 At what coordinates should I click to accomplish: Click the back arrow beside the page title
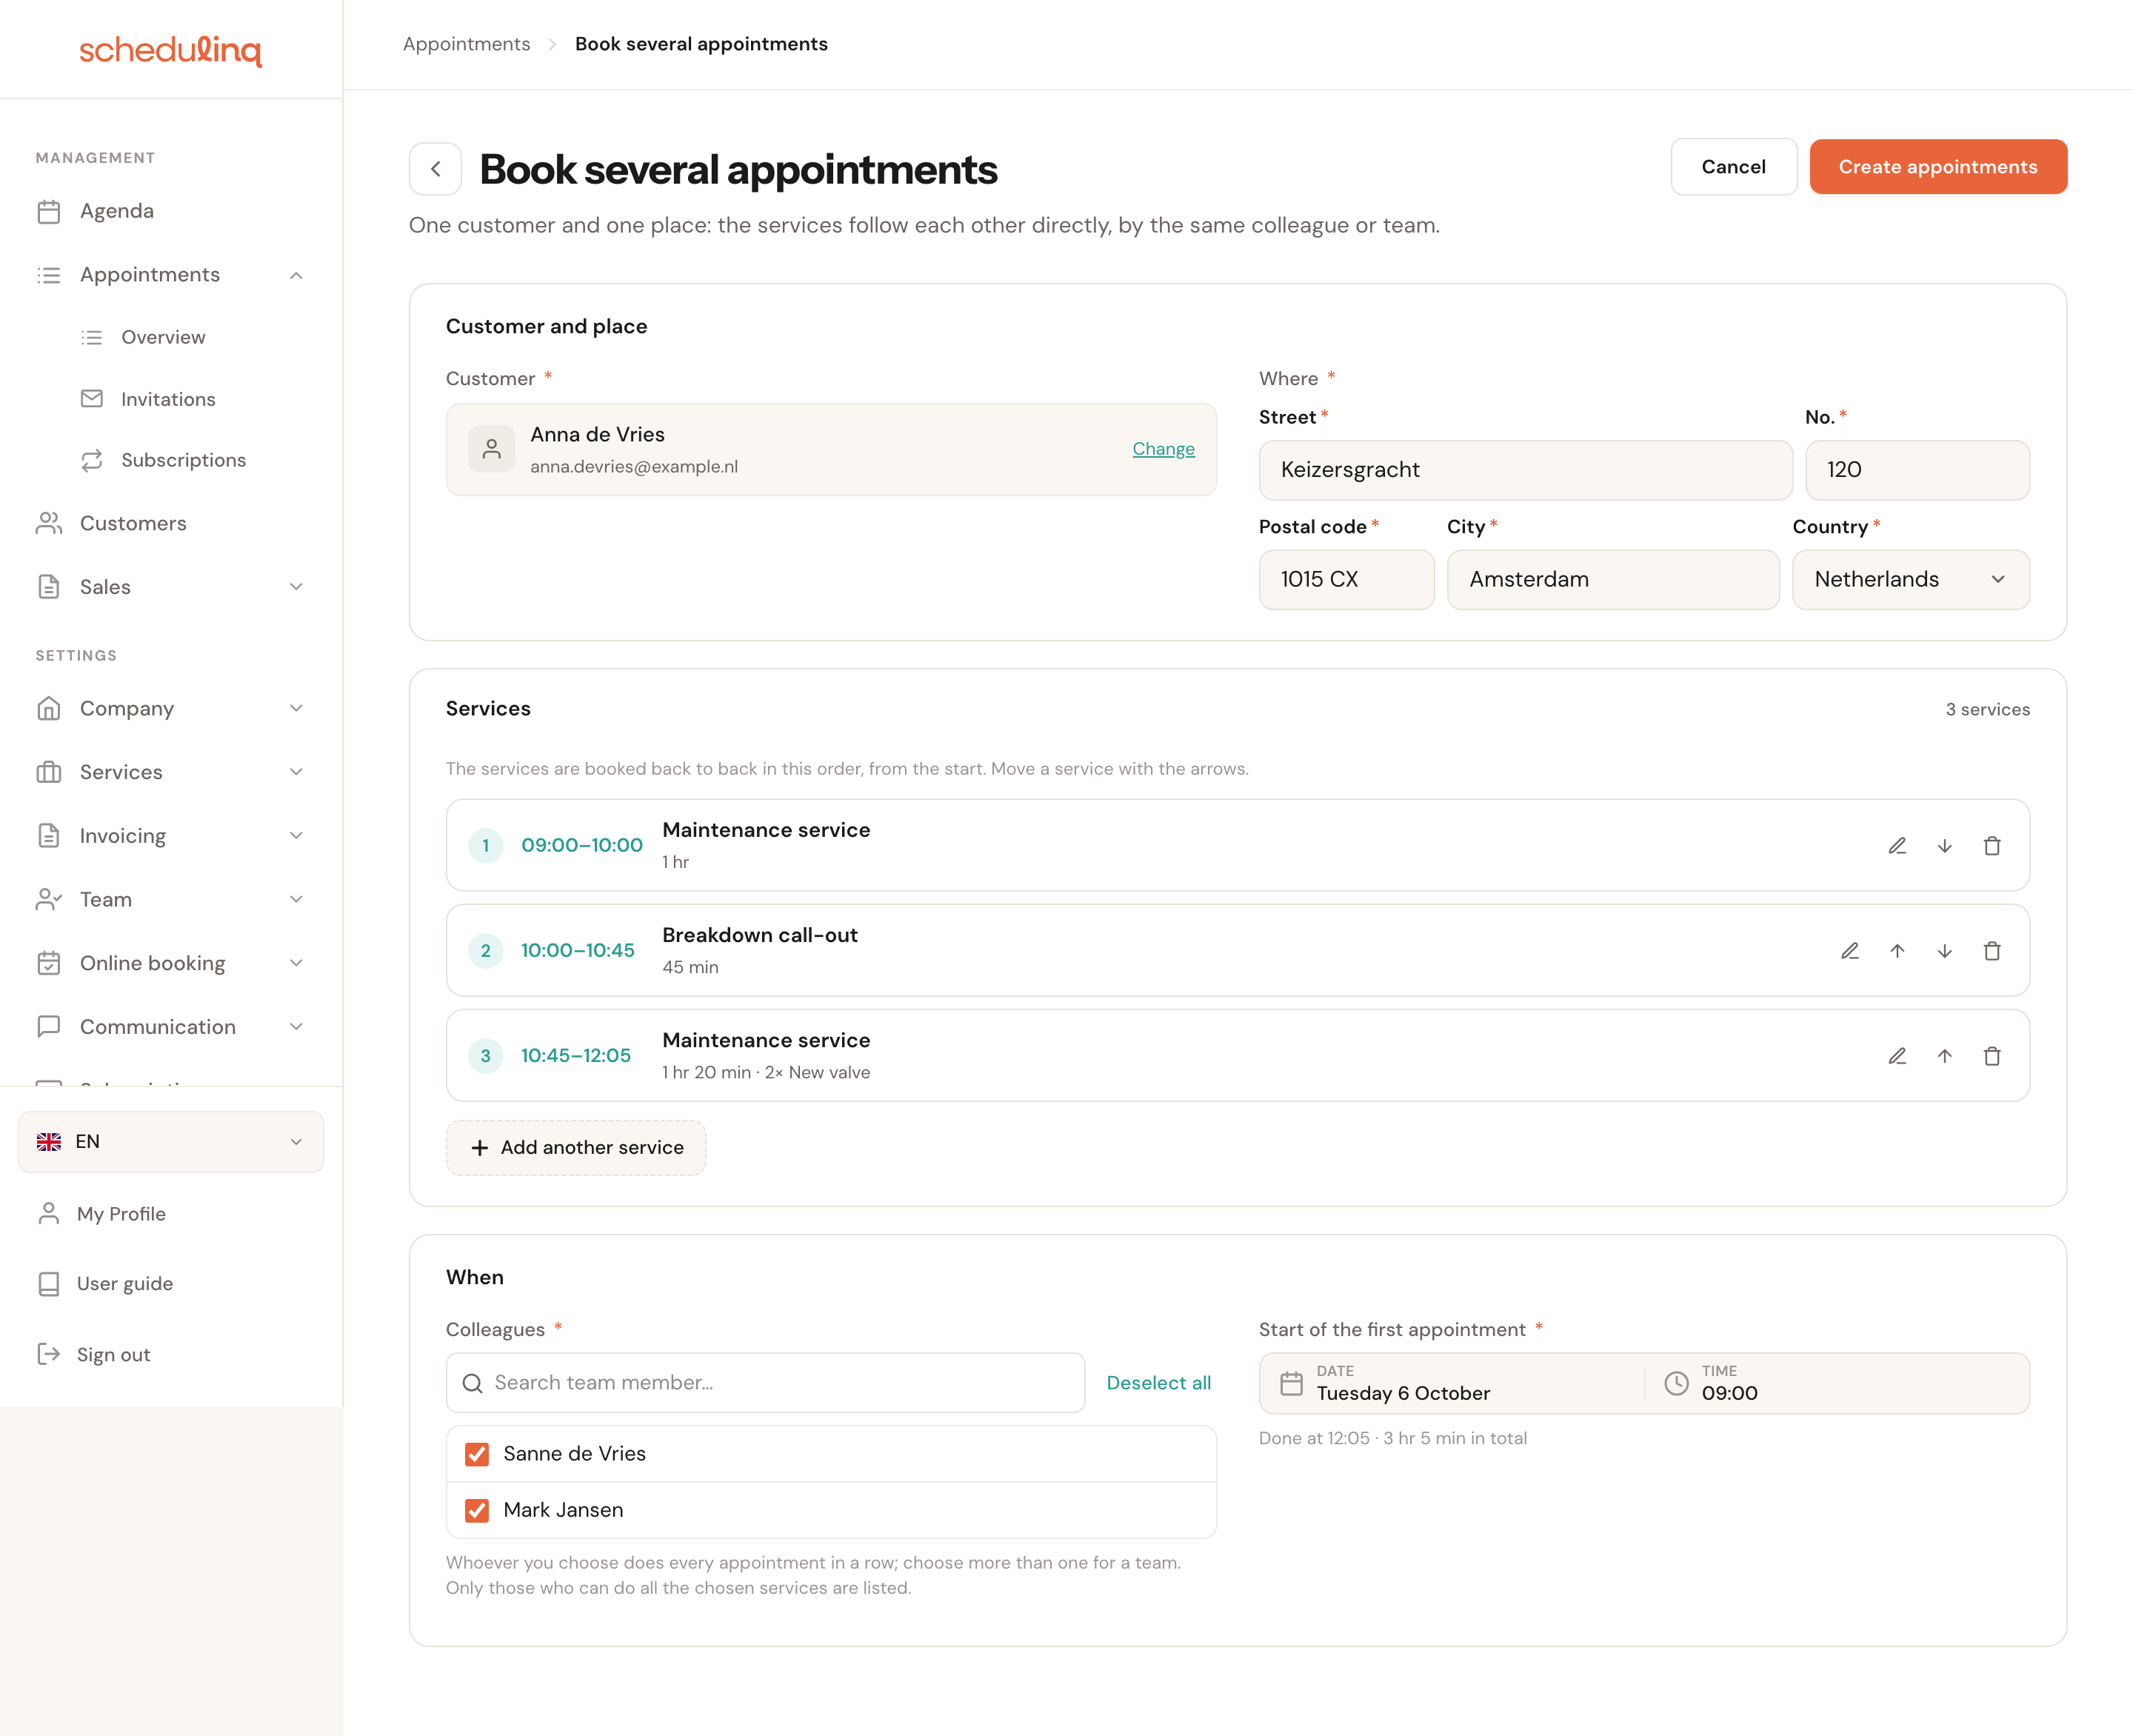[435, 169]
